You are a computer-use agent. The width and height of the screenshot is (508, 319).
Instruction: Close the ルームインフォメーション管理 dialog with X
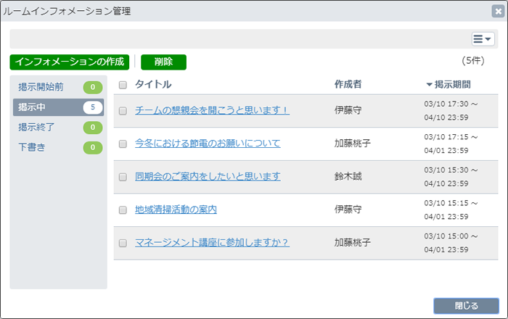point(498,12)
